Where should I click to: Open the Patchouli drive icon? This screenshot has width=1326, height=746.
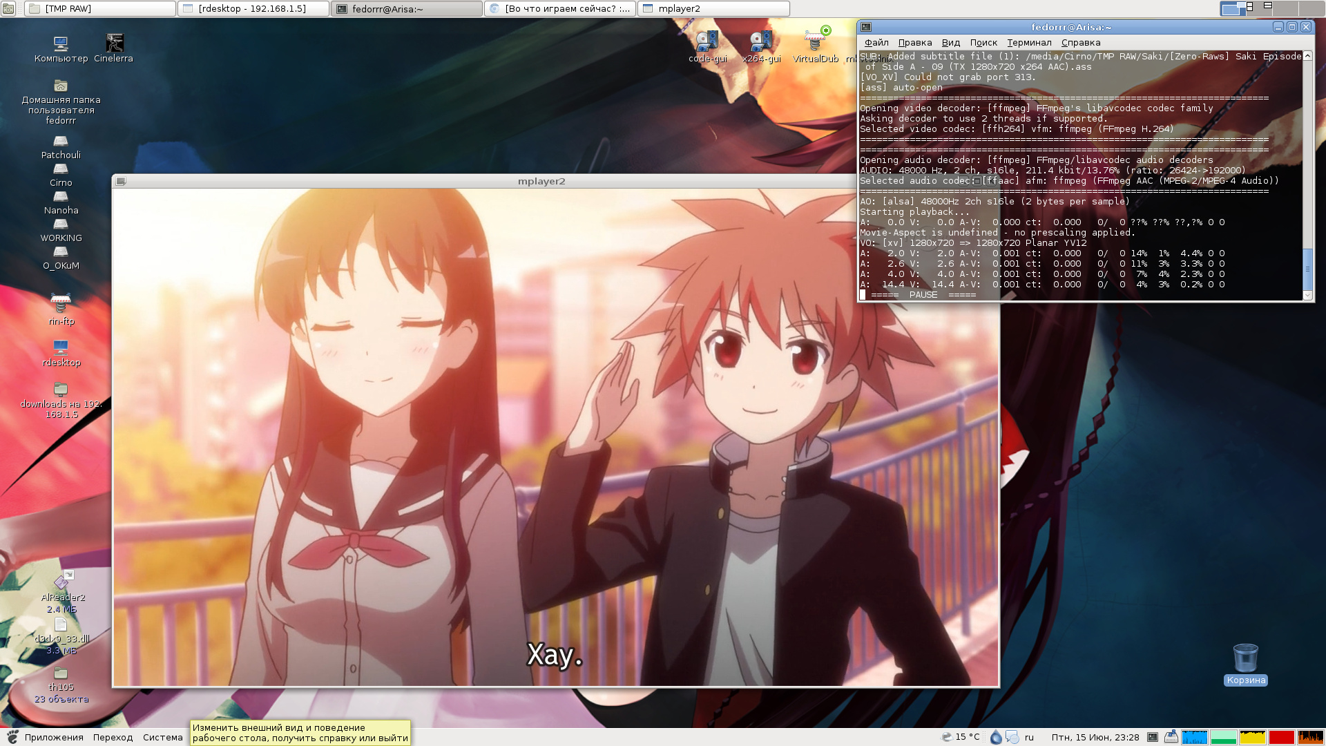[61, 142]
